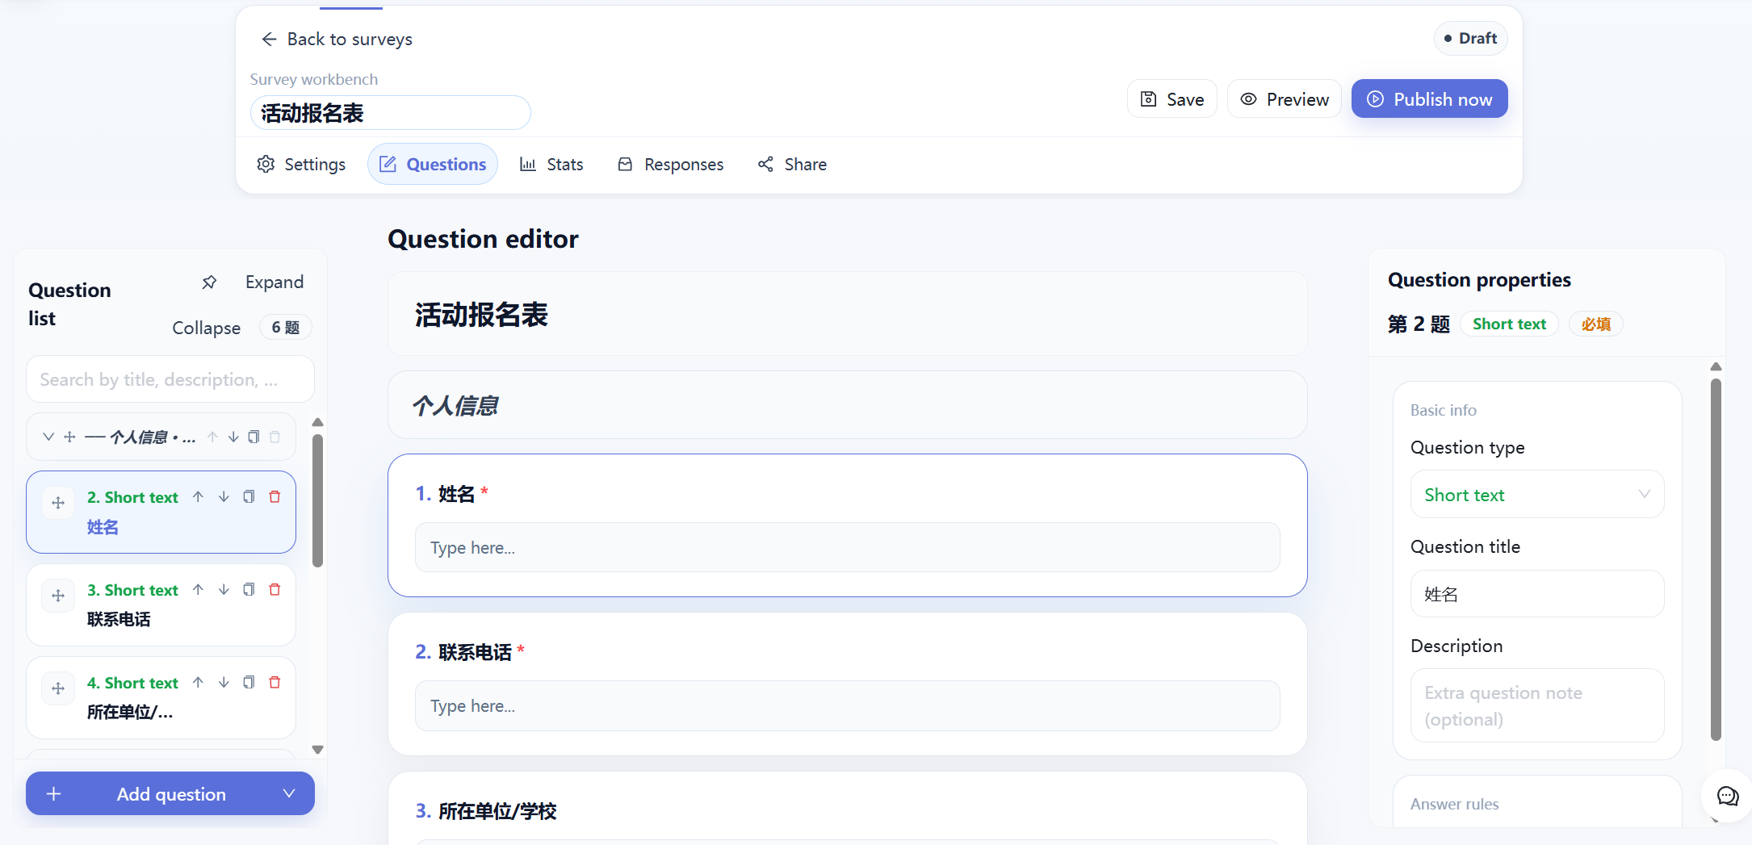1752x845 pixels.
Task: Click the 联系电话 answer input in editor
Action: tap(847, 705)
